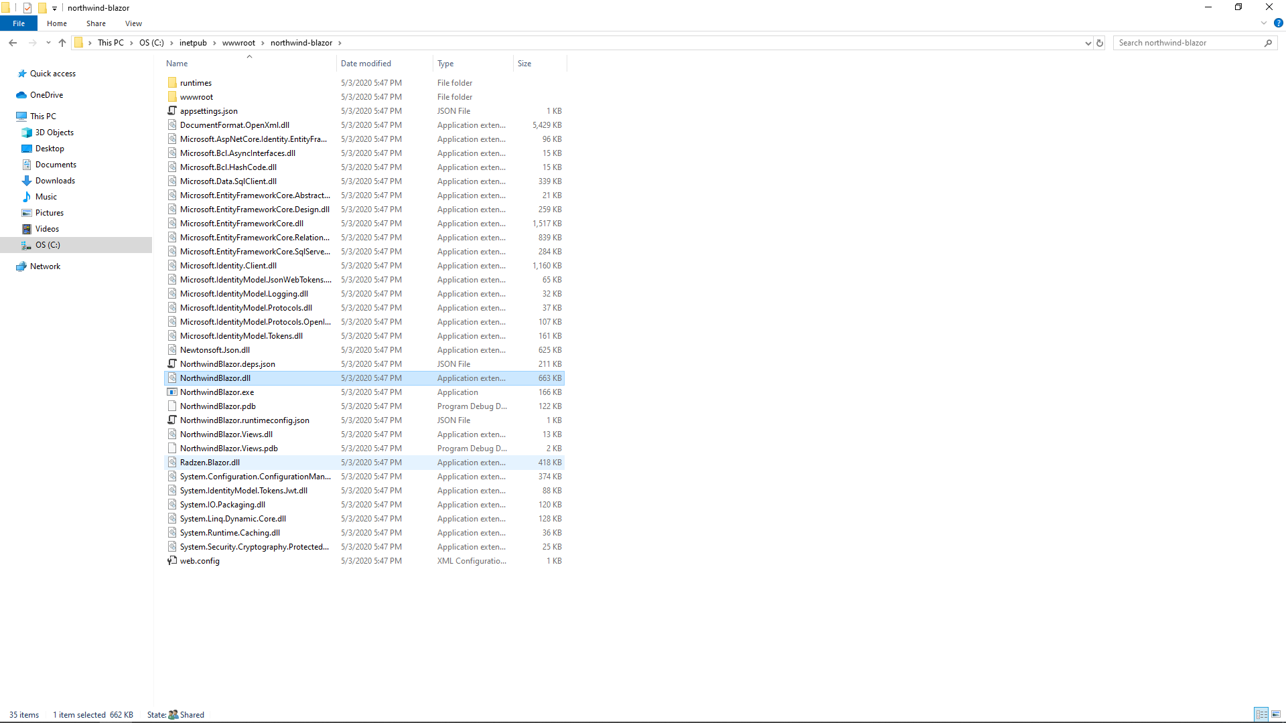Open the Customize Quick Access Toolbar dropdown

(x=54, y=9)
